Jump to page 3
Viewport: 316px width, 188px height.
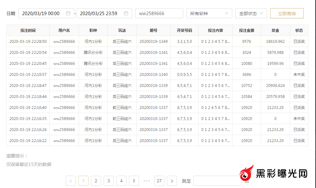point(108,181)
